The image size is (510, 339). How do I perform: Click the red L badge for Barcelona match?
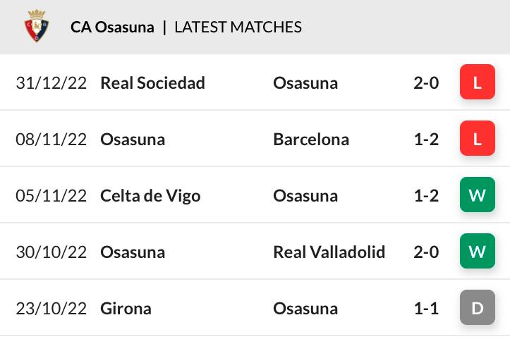tap(477, 138)
